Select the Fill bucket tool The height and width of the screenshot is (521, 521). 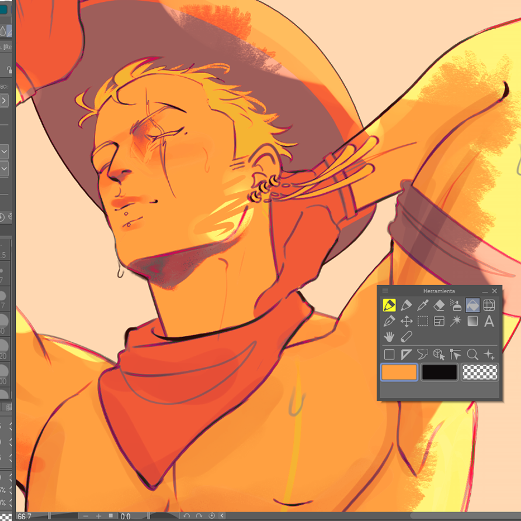(x=473, y=305)
